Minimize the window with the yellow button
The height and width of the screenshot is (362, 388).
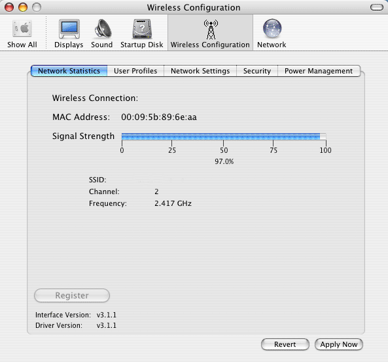click(23, 7)
